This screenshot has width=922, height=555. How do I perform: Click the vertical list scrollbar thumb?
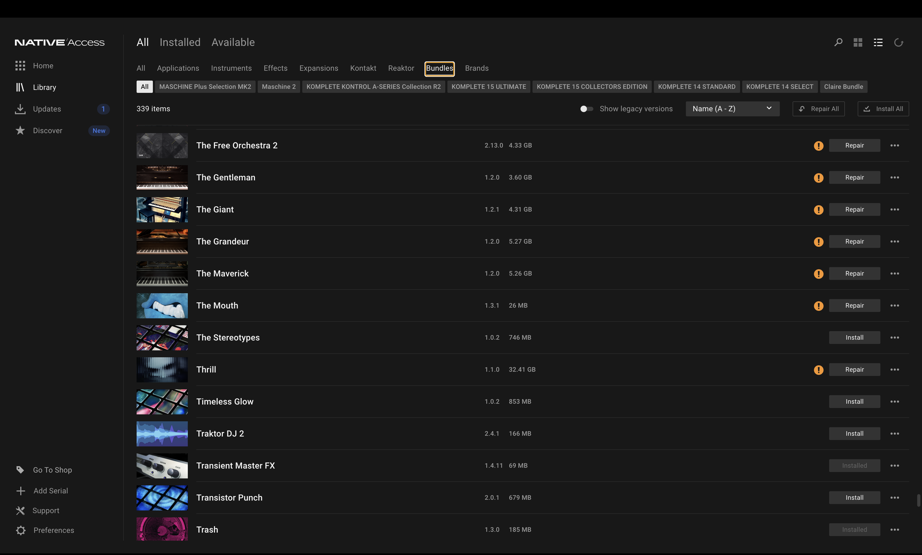(x=918, y=500)
